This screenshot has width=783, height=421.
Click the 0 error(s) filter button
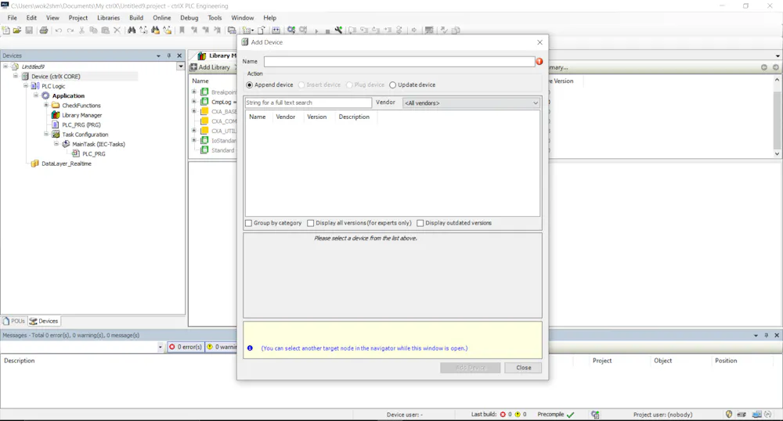(185, 347)
